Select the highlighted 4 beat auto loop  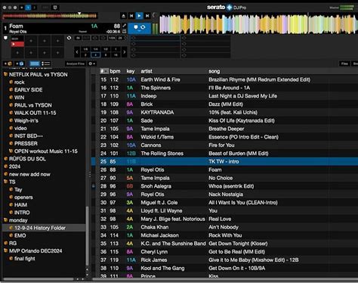pyautogui.click(x=95, y=54)
